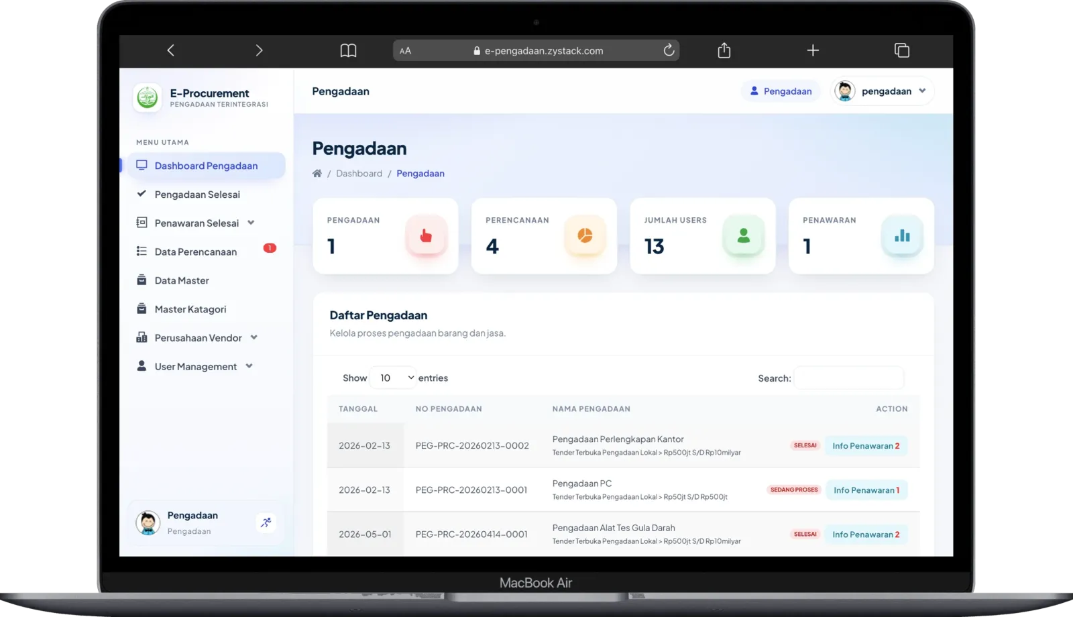Click the Dashboard breadcrumb link

coord(359,173)
